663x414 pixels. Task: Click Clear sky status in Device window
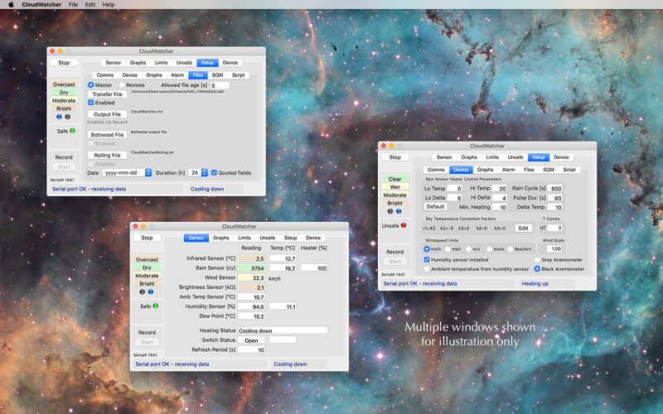pyautogui.click(x=395, y=179)
